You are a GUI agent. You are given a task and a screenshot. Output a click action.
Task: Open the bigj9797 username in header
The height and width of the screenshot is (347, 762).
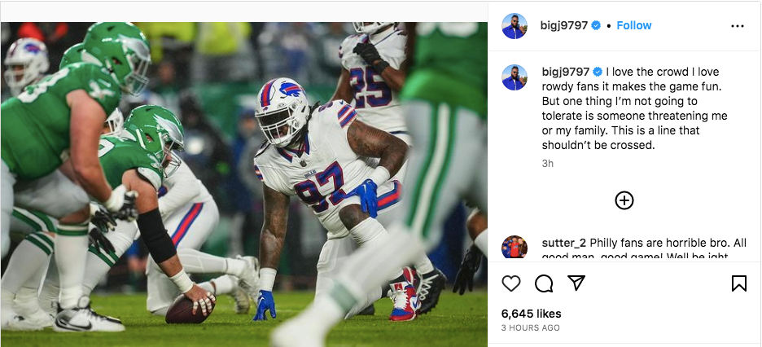pos(565,26)
